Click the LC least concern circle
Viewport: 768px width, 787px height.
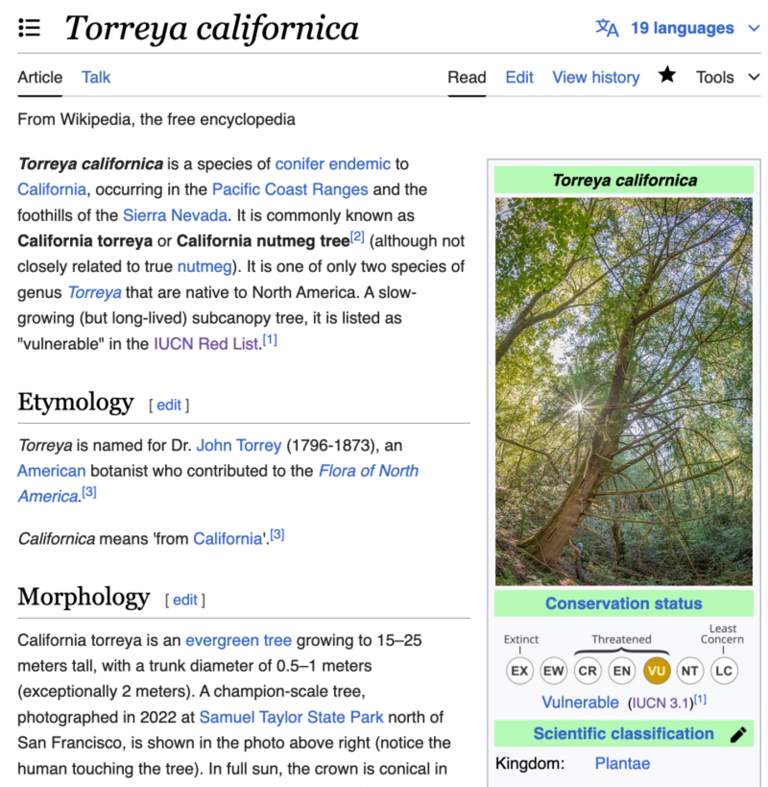pyautogui.click(x=723, y=671)
